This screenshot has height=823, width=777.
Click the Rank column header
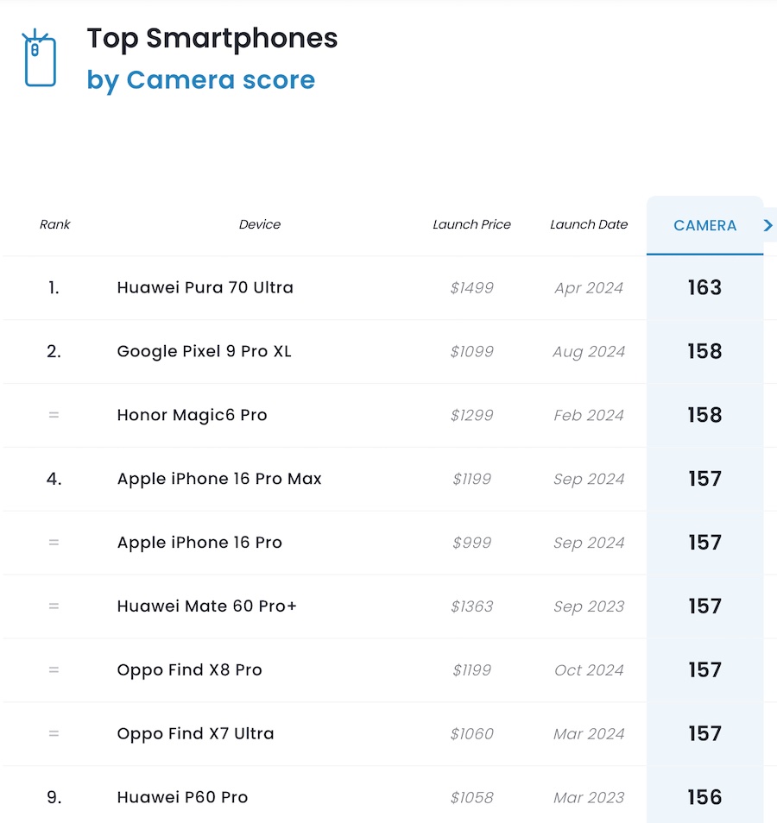(54, 225)
